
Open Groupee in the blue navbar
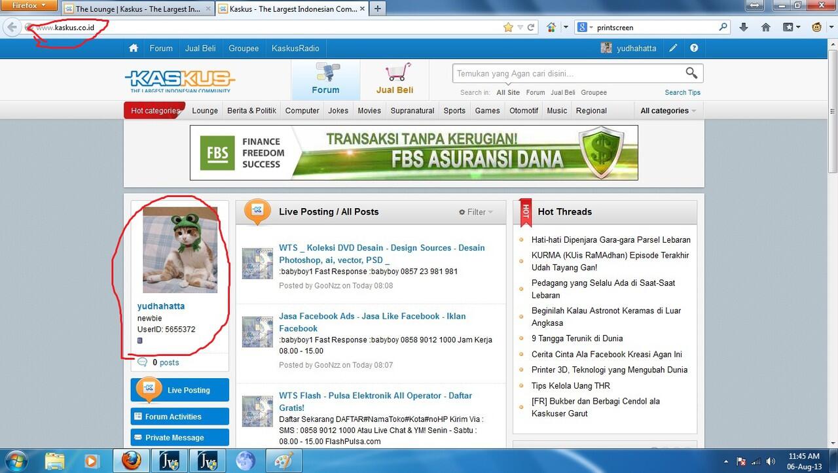244,48
